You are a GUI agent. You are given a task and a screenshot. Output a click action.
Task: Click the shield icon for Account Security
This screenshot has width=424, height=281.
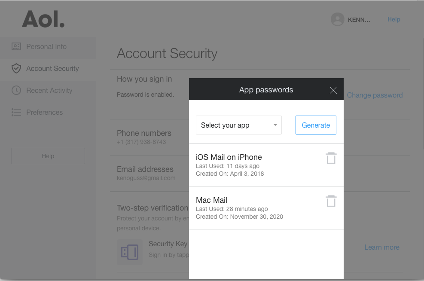(x=16, y=68)
